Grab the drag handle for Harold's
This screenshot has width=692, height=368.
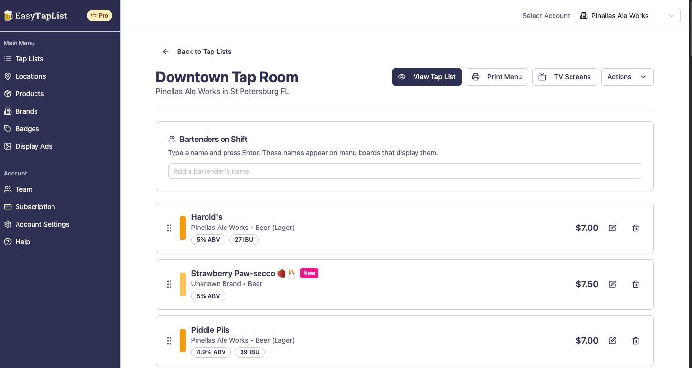click(169, 228)
